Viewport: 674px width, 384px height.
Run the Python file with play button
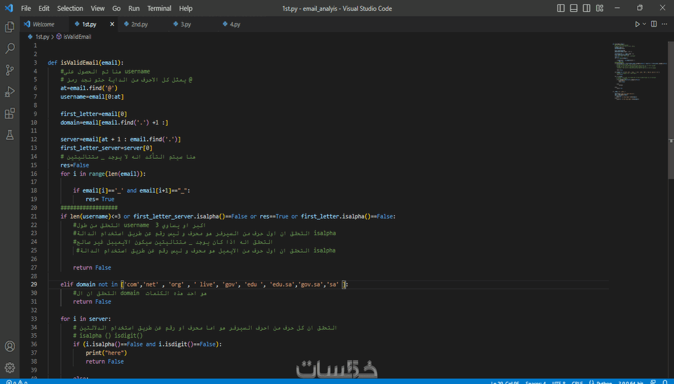(637, 24)
